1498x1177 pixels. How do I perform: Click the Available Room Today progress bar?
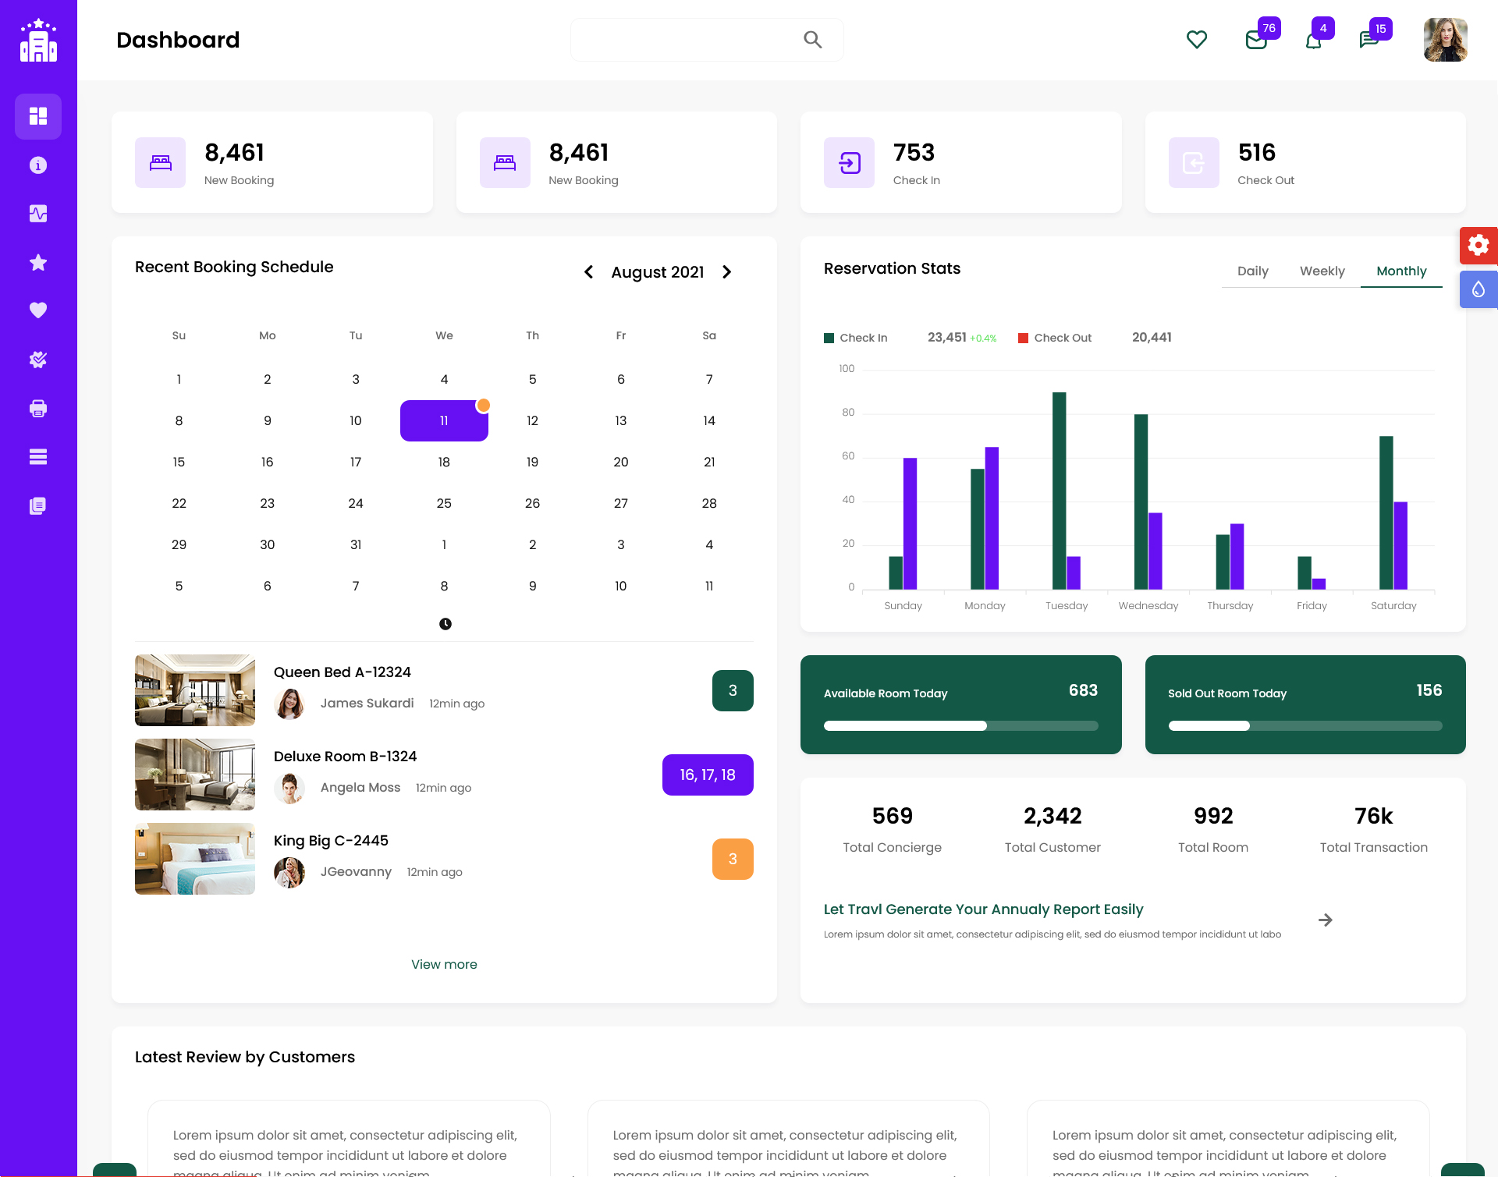click(960, 726)
